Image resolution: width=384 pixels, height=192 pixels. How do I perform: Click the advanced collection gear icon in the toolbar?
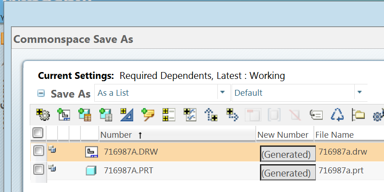click(x=43, y=114)
